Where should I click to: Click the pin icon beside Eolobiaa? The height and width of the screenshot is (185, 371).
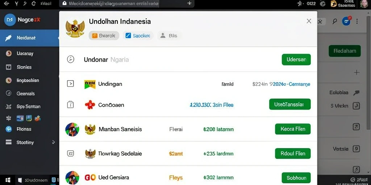pyautogui.click(x=356, y=93)
